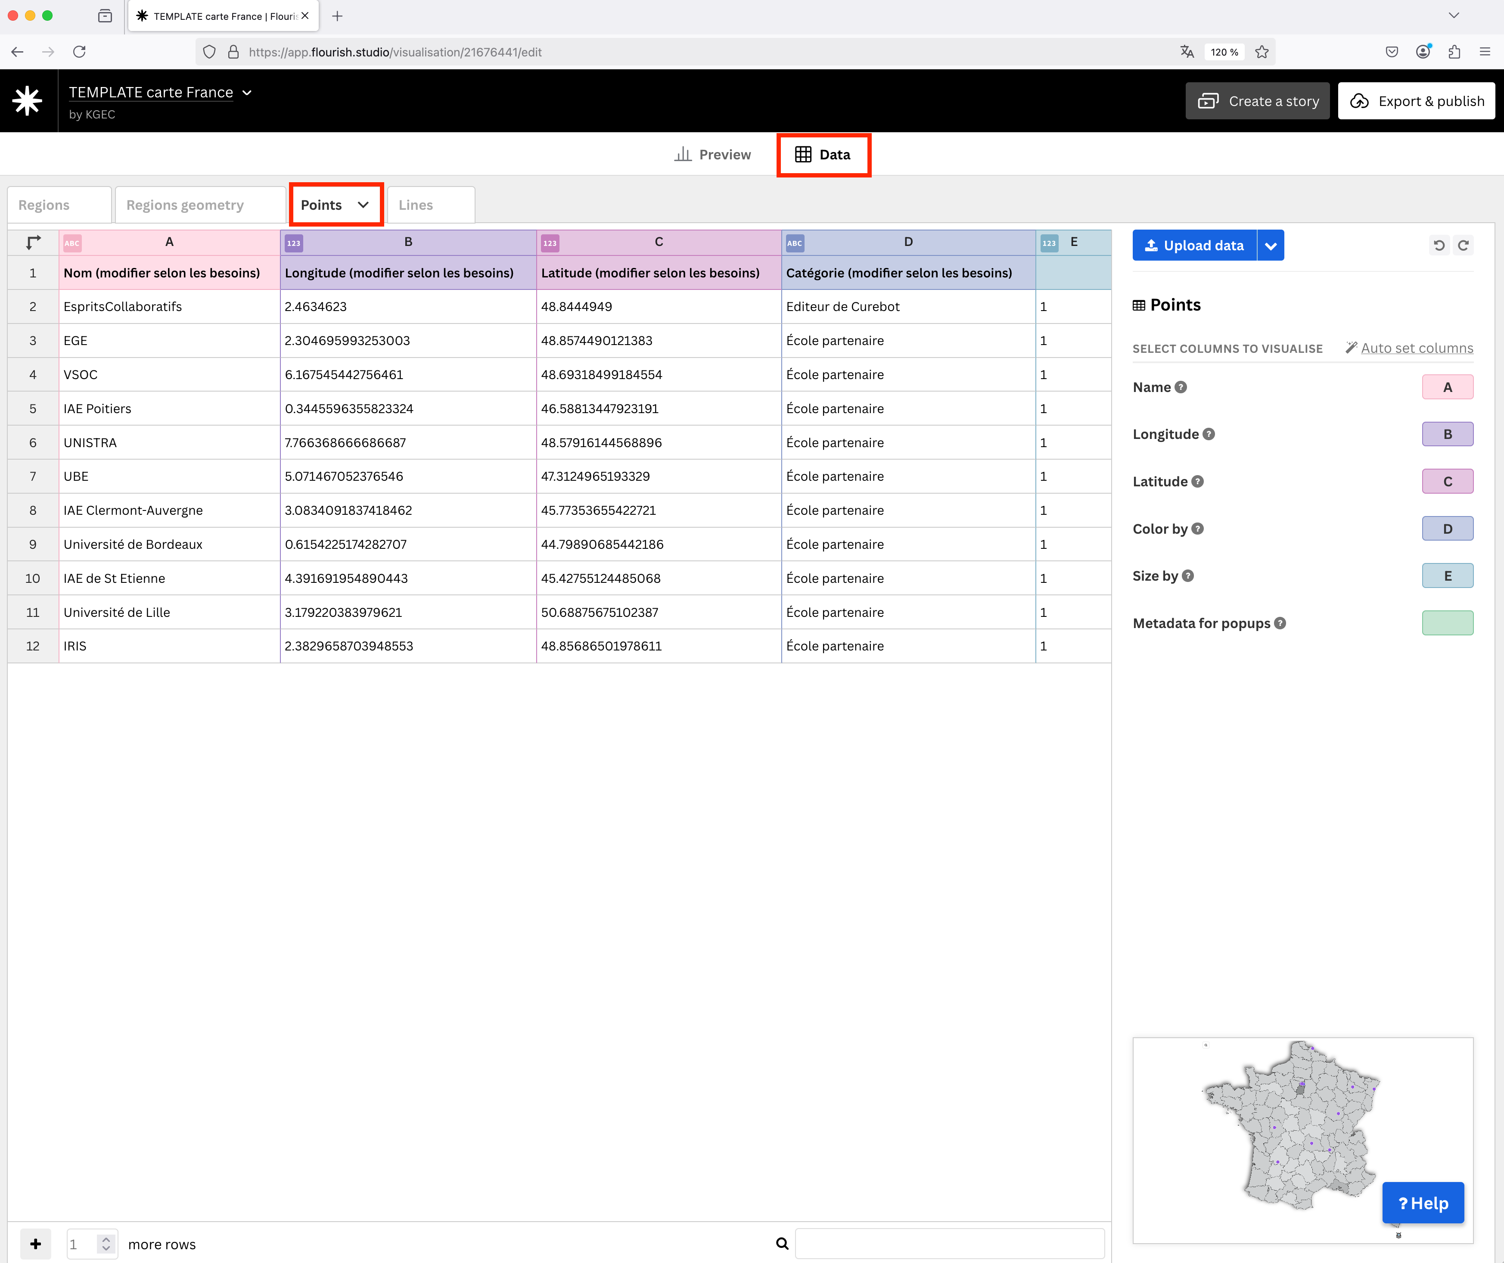Click the plus icon to add rows
Viewport: 1504px width, 1263px height.
coord(36,1244)
